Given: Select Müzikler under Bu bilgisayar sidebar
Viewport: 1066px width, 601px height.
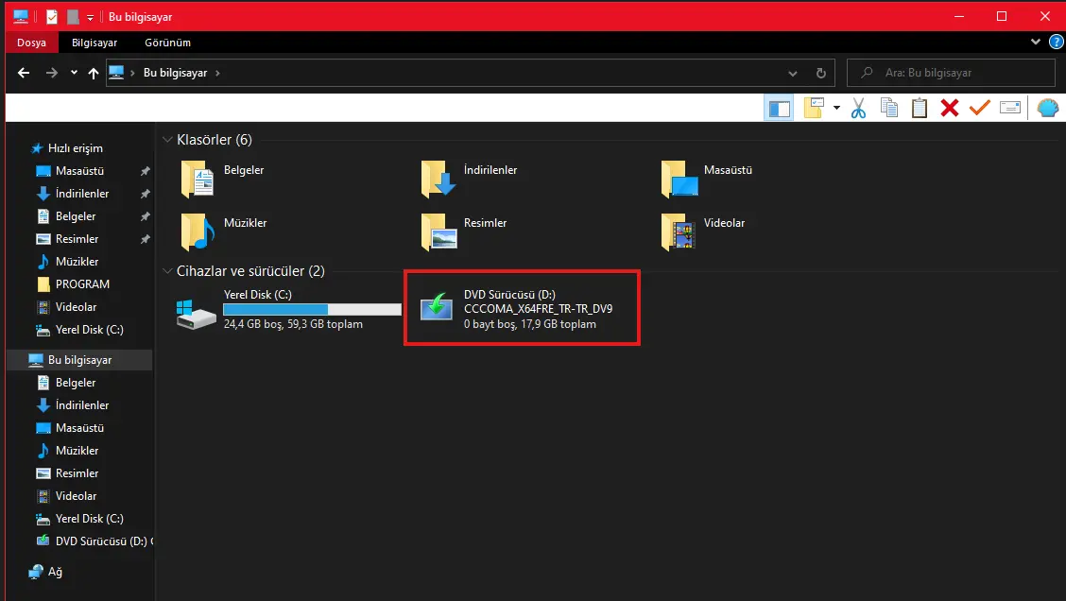Looking at the screenshot, I should coord(77,451).
